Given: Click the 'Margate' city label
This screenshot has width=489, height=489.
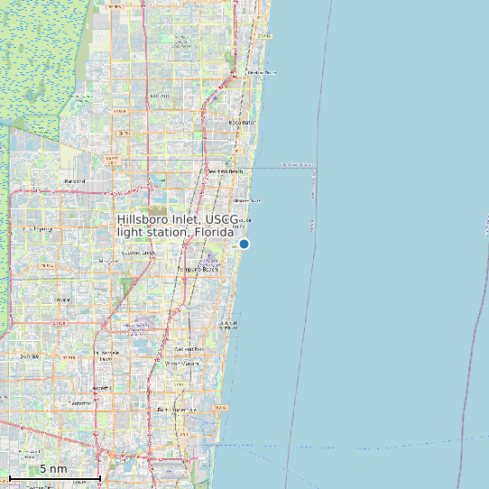Looking at the screenshot, I should [x=109, y=262].
